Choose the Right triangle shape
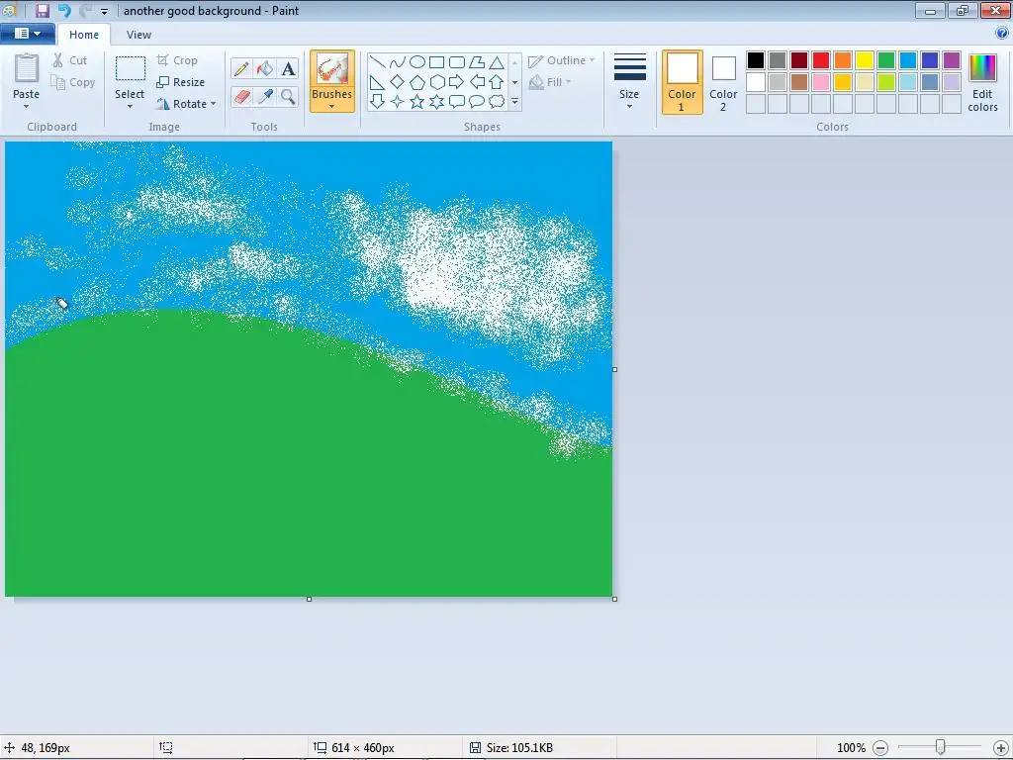Viewport: 1013px width, 760px height. click(x=377, y=82)
